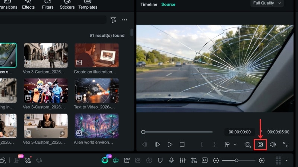This screenshot has height=167, width=298.
Task: Click the square-with-arrow timeline icon
Action: [127, 161]
